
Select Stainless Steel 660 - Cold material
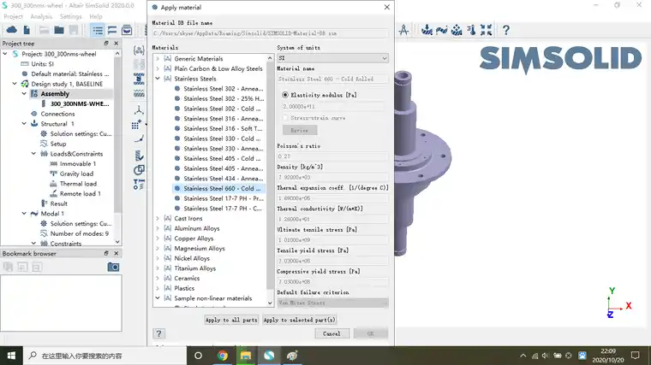coord(218,188)
